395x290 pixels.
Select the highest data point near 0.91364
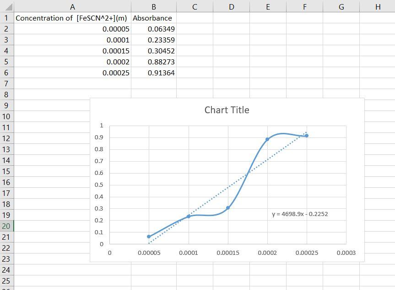306,136
